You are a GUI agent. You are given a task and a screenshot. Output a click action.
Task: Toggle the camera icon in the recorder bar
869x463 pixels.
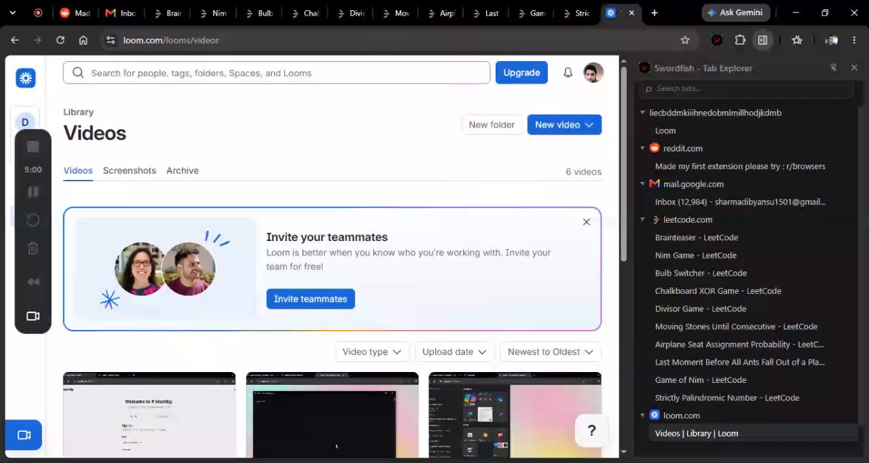tap(33, 316)
